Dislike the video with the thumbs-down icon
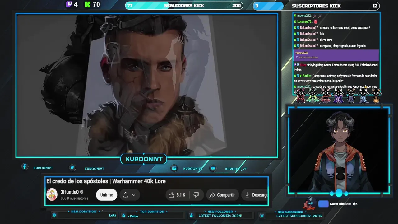This screenshot has width=398, height=224. (x=196, y=195)
